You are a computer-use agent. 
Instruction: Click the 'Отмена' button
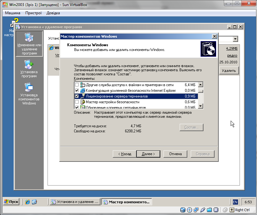(175, 154)
